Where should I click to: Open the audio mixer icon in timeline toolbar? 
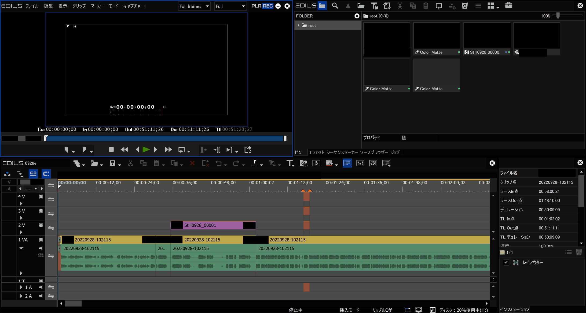coord(360,163)
